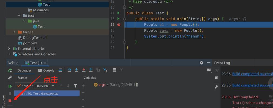The width and height of the screenshot is (273, 108).
Task: Select Event Log panel title
Action: click(x=222, y=63)
